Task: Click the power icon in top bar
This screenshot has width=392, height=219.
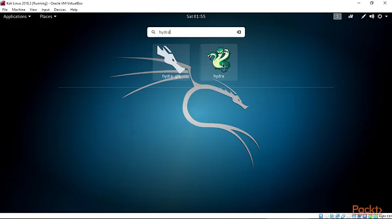Action: tap(380, 16)
